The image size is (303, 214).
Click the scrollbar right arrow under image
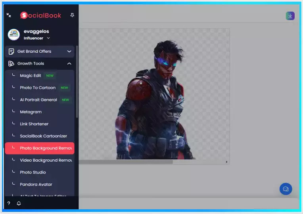click(226, 162)
